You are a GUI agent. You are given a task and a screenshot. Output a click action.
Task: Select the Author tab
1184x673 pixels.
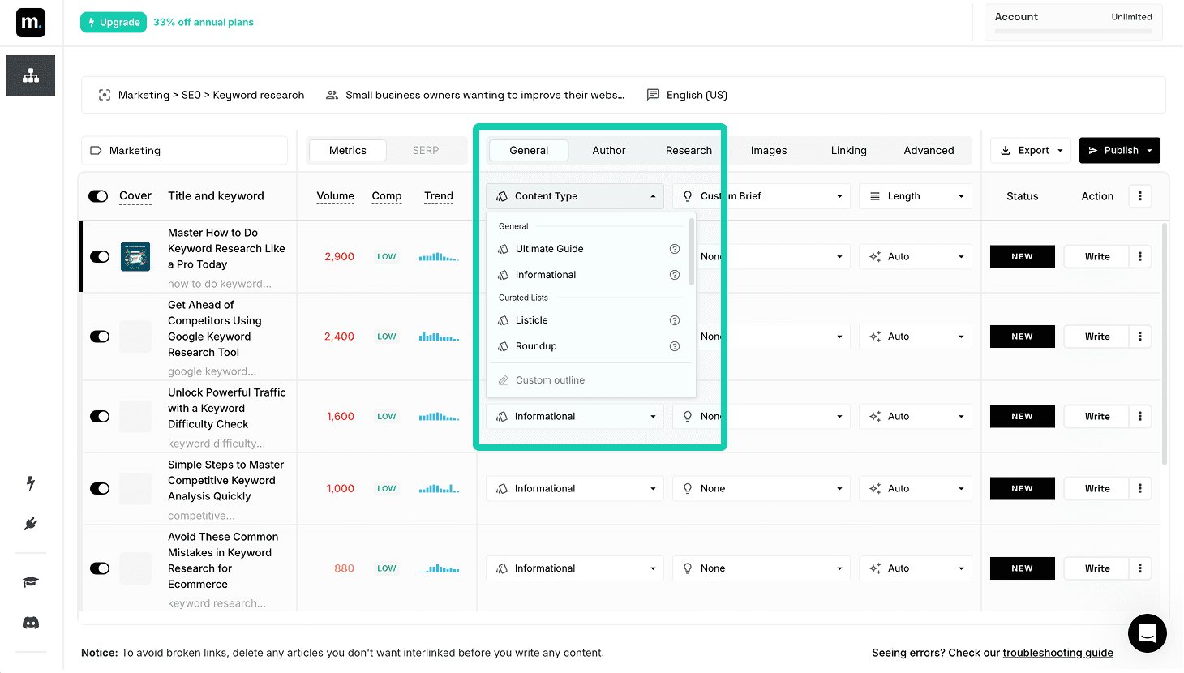click(x=608, y=150)
